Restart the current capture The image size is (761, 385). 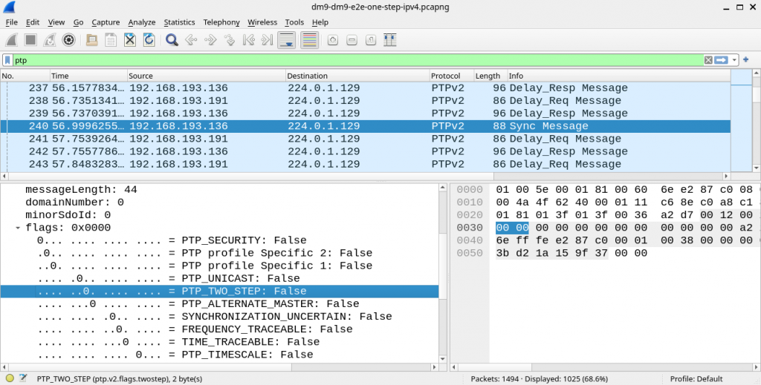click(50, 40)
